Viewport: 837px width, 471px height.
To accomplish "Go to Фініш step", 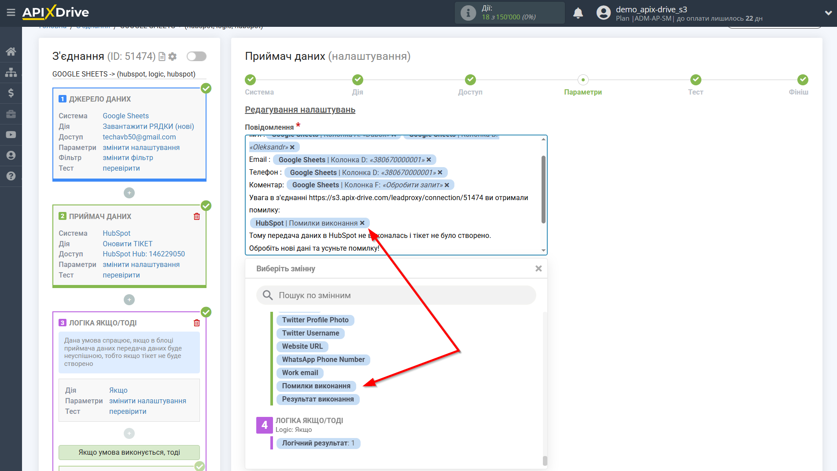I will [x=803, y=80].
